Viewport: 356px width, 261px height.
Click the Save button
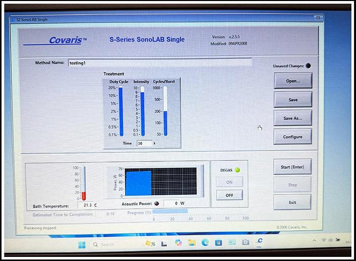(293, 100)
